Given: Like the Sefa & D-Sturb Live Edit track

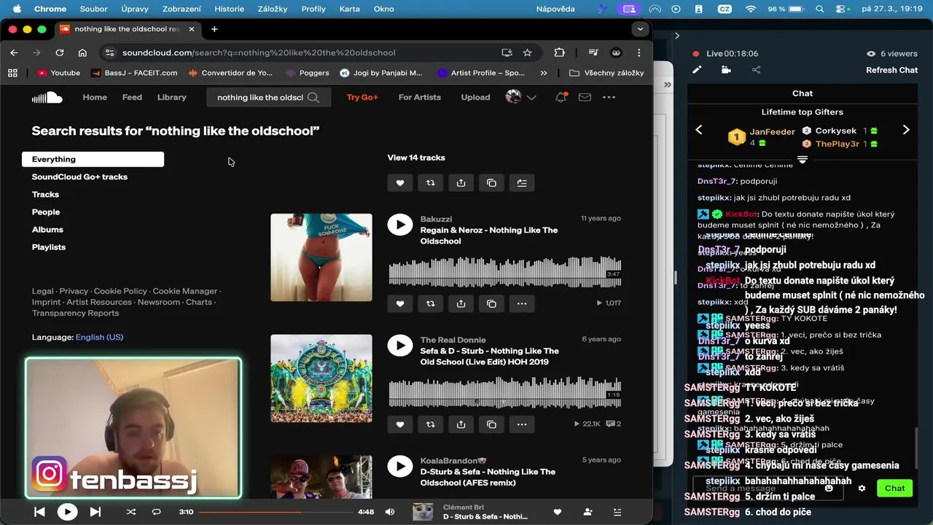Looking at the screenshot, I should [399, 424].
